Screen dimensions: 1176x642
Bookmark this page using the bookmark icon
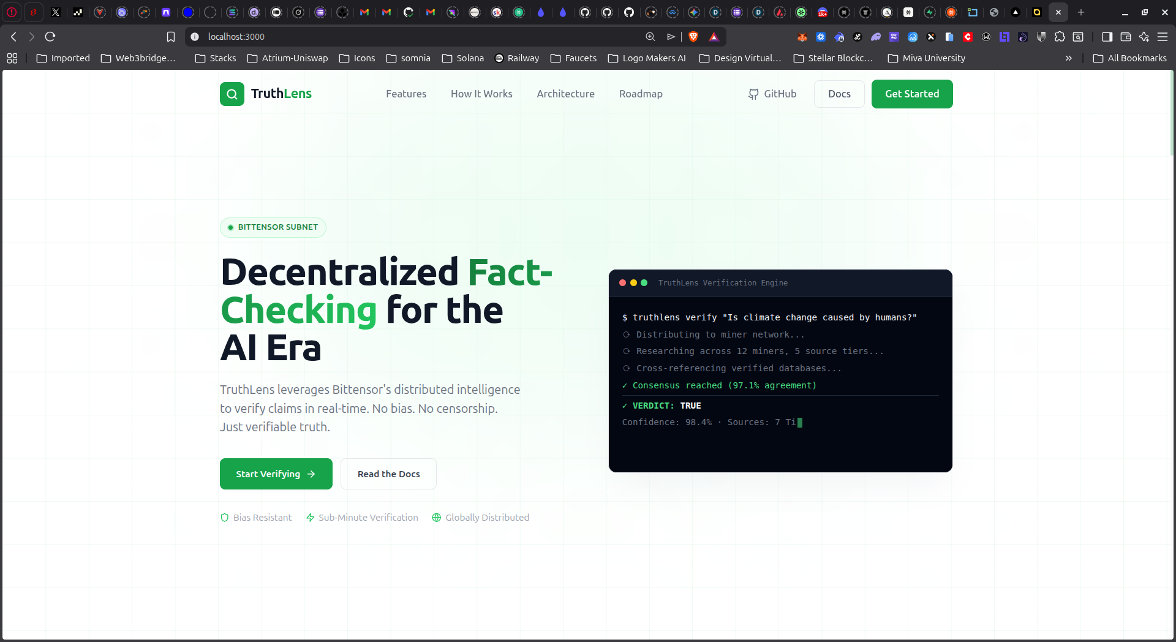point(171,37)
